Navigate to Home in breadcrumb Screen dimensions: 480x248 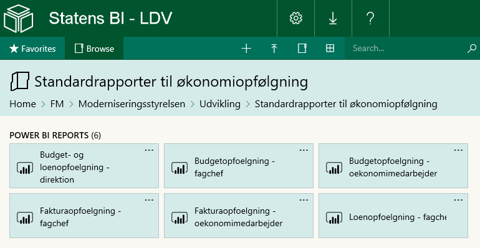(22, 104)
